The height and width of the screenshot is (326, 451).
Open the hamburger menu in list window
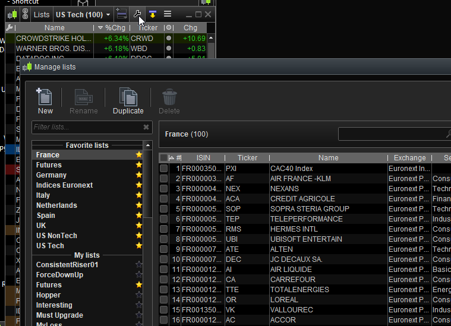tap(168, 14)
